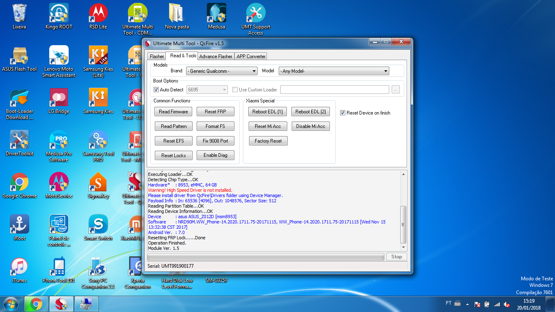Click the Read Firmware button

[173, 112]
